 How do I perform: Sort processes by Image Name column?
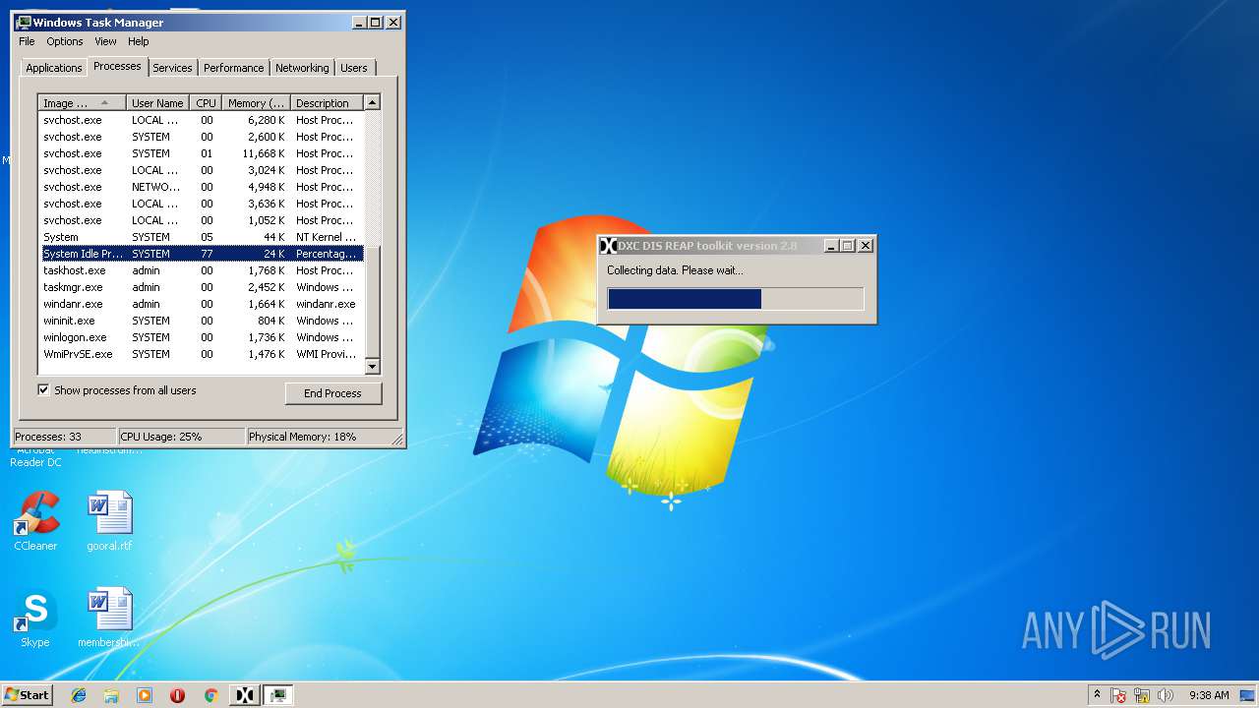83,103
